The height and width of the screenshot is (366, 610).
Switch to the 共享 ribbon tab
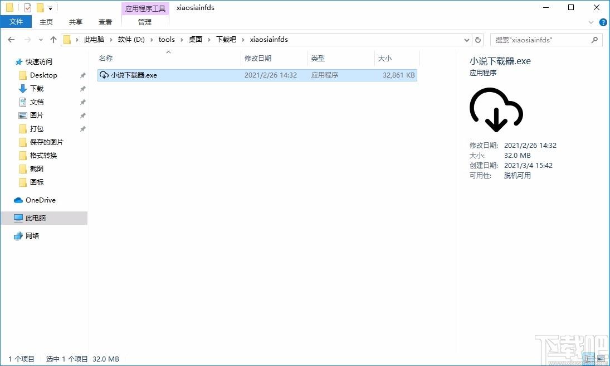pyautogui.click(x=75, y=22)
